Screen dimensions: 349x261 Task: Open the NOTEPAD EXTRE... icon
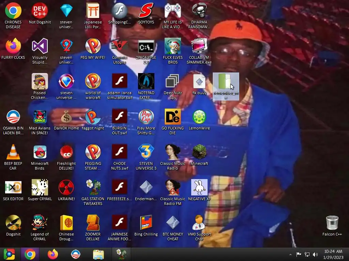tap(146, 82)
